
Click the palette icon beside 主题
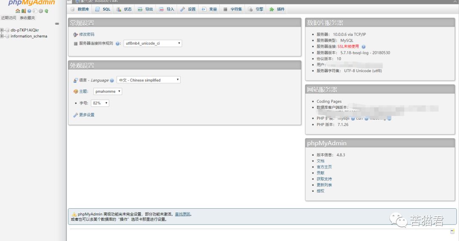76,91
